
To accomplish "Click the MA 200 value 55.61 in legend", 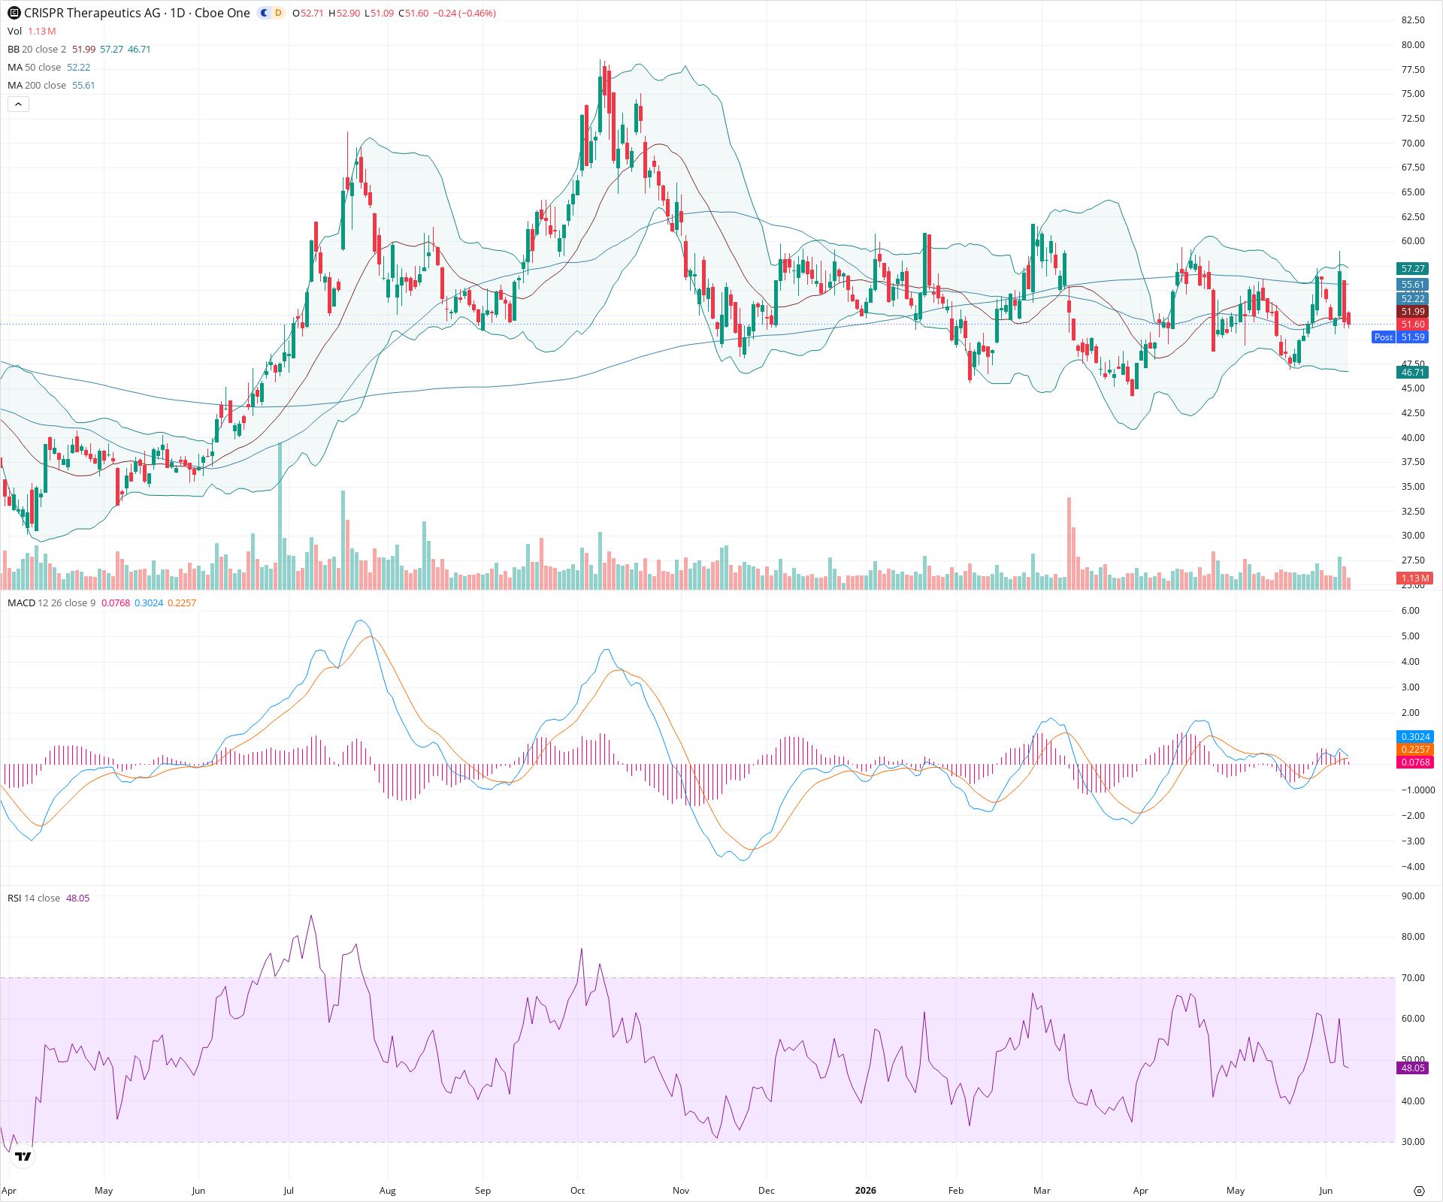I will [83, 85].
